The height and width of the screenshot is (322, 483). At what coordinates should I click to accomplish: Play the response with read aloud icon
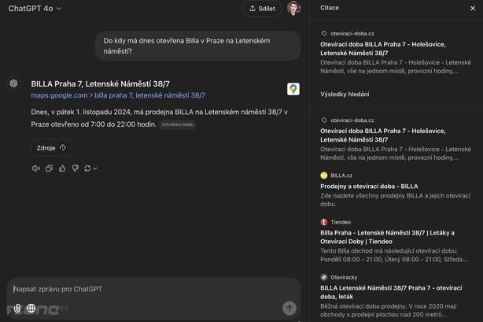36,168
